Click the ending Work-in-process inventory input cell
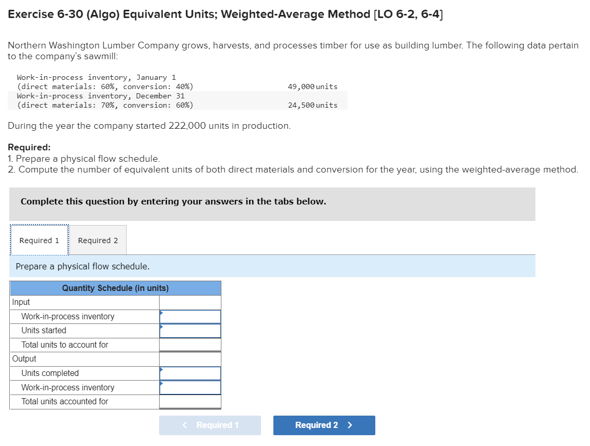Image resolution: width=590 pixels, height=446 pixels. click(x=190, y=387)
